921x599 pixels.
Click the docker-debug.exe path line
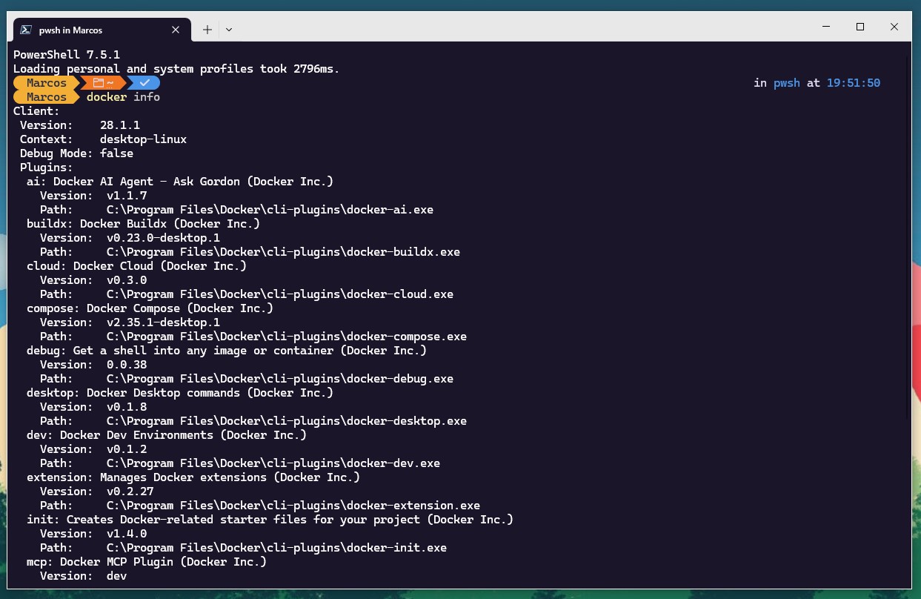click(247, 379)
